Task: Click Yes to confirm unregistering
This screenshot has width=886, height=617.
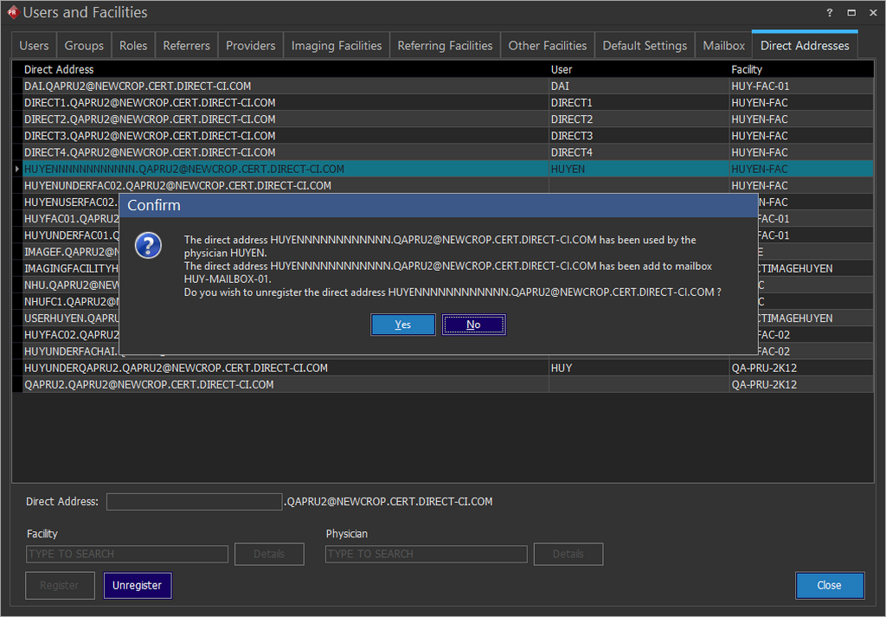Action: (402, 325)
